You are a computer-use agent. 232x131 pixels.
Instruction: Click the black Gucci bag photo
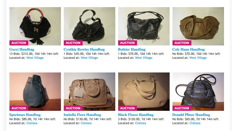point(35,26)
